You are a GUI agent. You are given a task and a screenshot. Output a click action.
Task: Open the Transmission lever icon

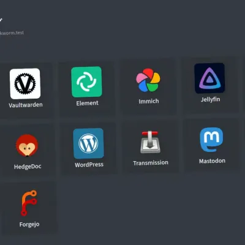(x=150, y=142)
